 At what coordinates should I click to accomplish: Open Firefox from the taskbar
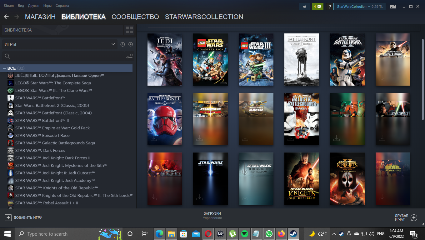[x=281, y=234]
